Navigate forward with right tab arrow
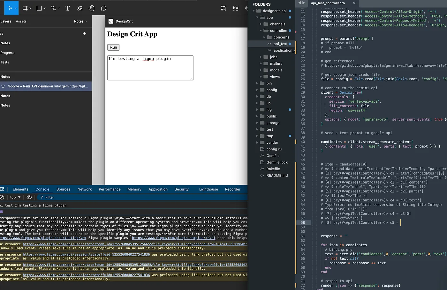Screen dimensions: 447x290 click(x=304, y=3)
